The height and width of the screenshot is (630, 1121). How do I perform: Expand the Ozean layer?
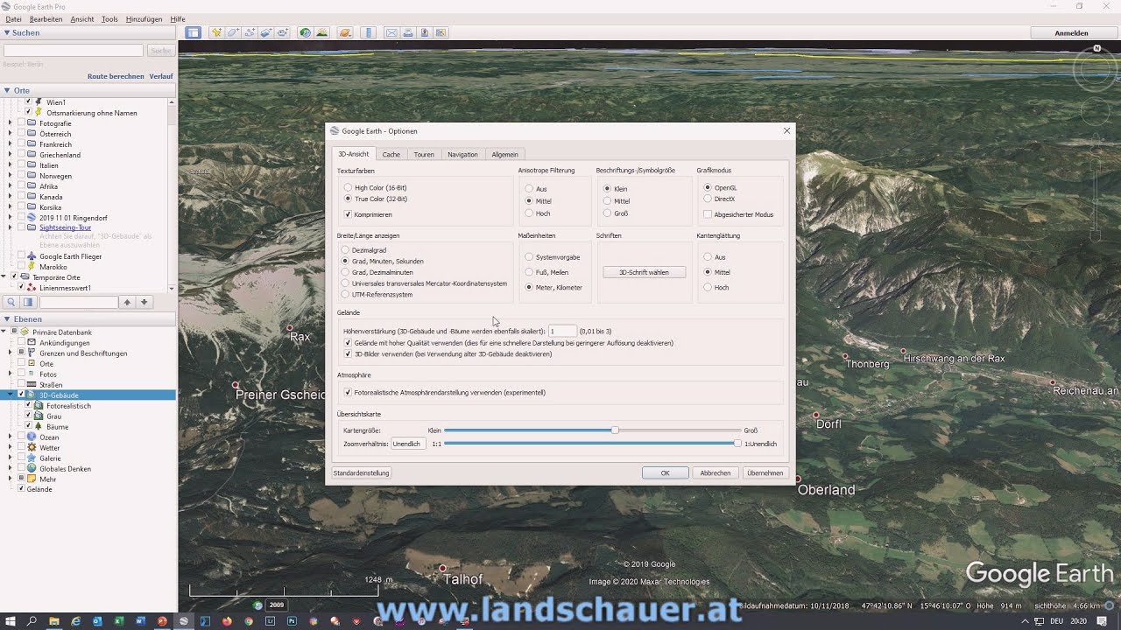[11, 437]
